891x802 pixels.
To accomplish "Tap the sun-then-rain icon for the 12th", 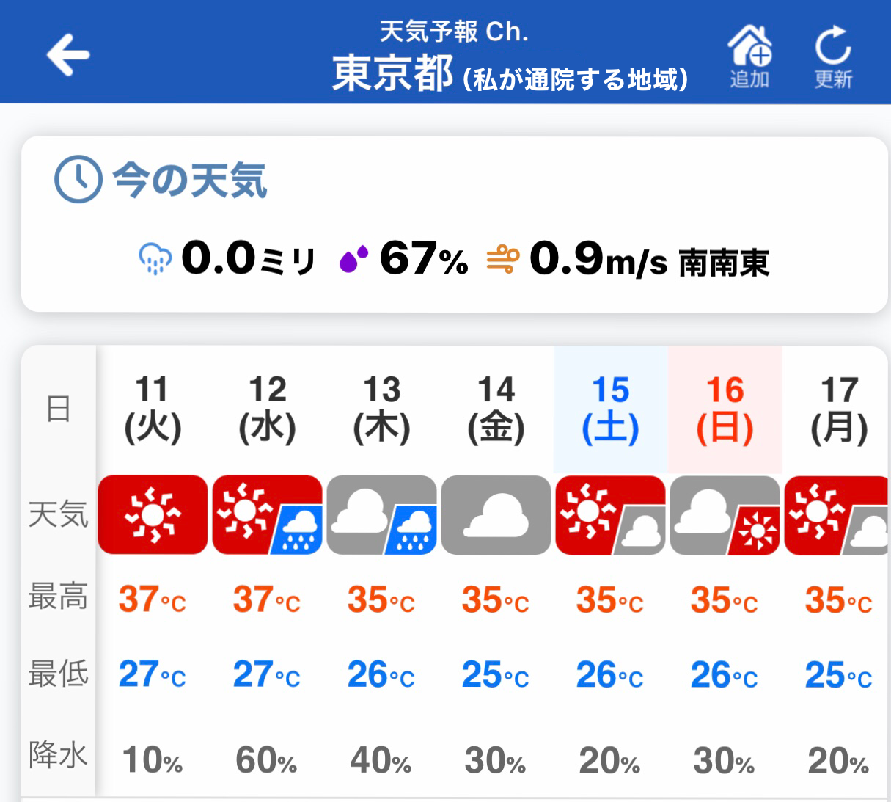I will (267, 514).
